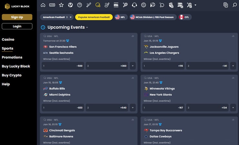Open Help in the sidebar
239x145 pixels.
coord(6,84)
